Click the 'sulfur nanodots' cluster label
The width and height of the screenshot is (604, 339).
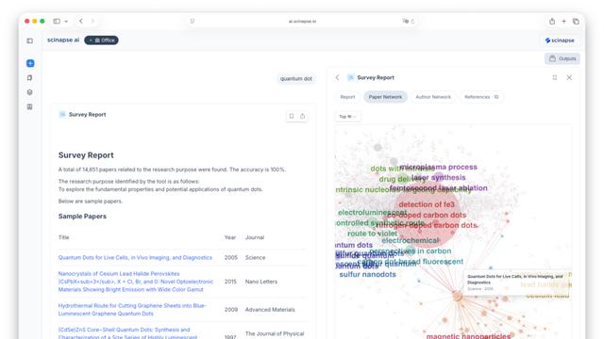click(367, 274)
